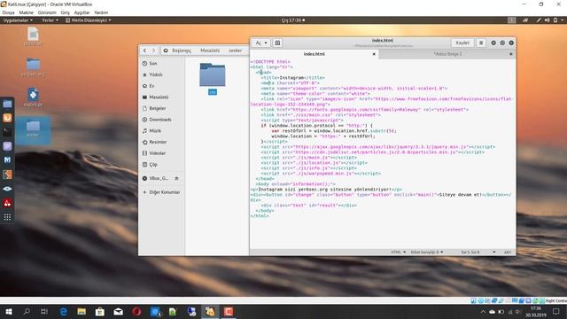The width and height of the screenshot is (567, 319).
Task: Open the Windows notification center
Action: (x=556, y=311)
